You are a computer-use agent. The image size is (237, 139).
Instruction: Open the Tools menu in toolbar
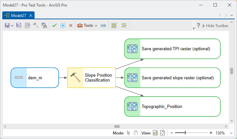pos(87,25)
